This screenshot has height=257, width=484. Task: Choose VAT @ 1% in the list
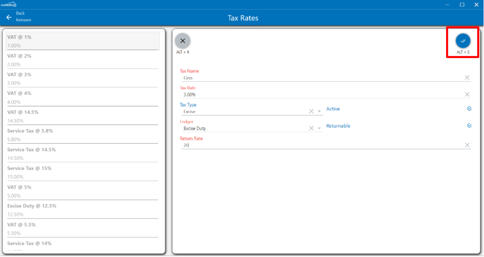pyautogui.click(x=82, y=41)
